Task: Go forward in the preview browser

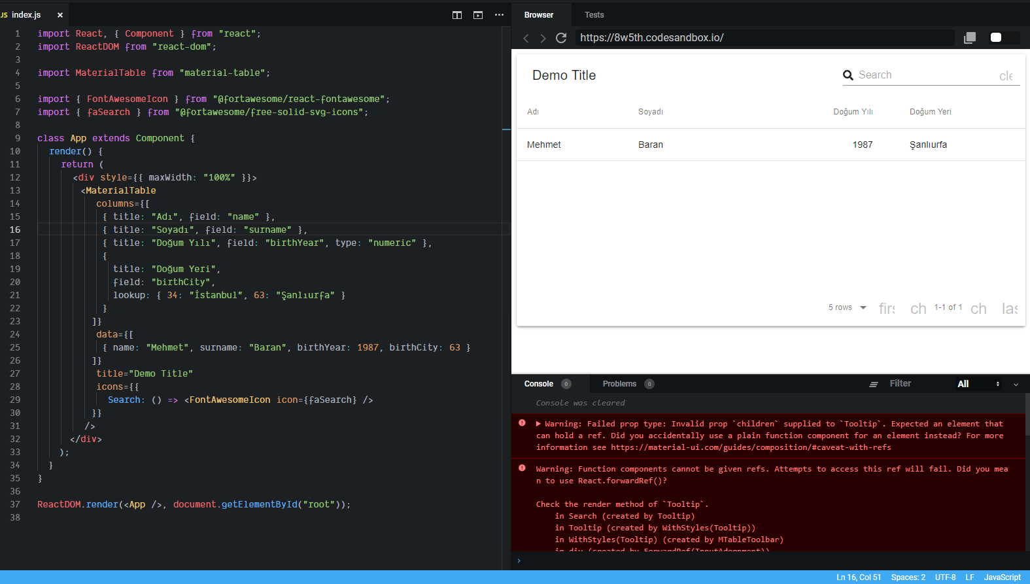Action: (x=543, y=38)
